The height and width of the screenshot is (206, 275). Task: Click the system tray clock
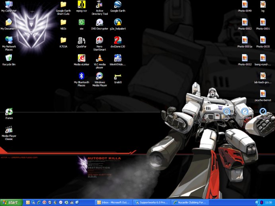269,202
